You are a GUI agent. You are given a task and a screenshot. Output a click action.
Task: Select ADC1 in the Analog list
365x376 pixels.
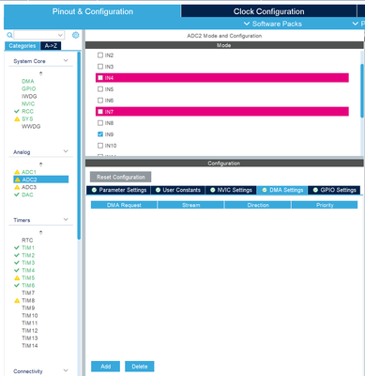[29, 172]
